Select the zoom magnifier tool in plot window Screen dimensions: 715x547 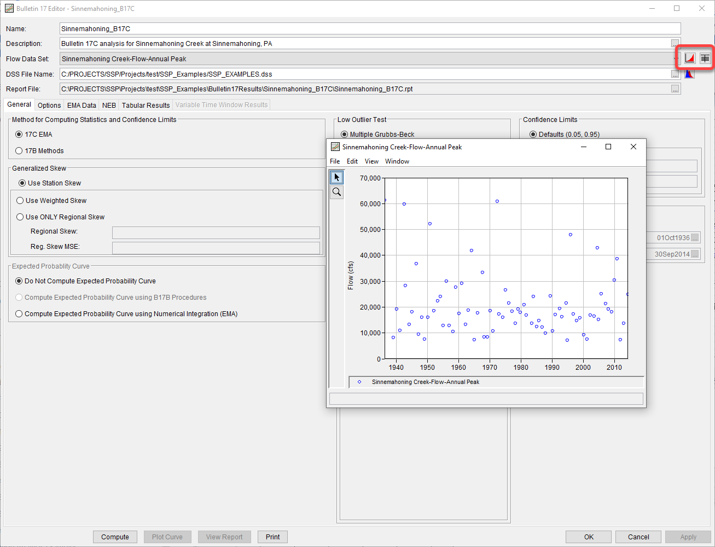337,192
